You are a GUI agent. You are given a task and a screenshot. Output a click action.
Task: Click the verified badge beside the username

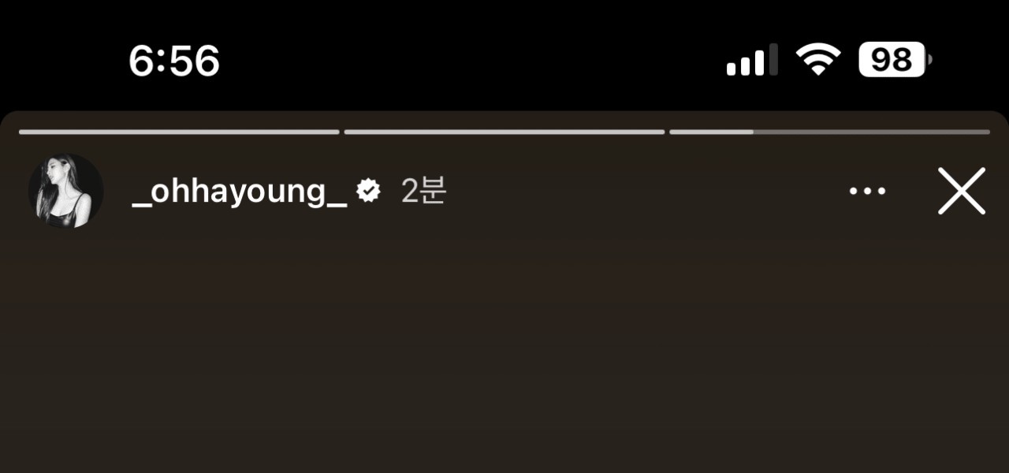369,191
